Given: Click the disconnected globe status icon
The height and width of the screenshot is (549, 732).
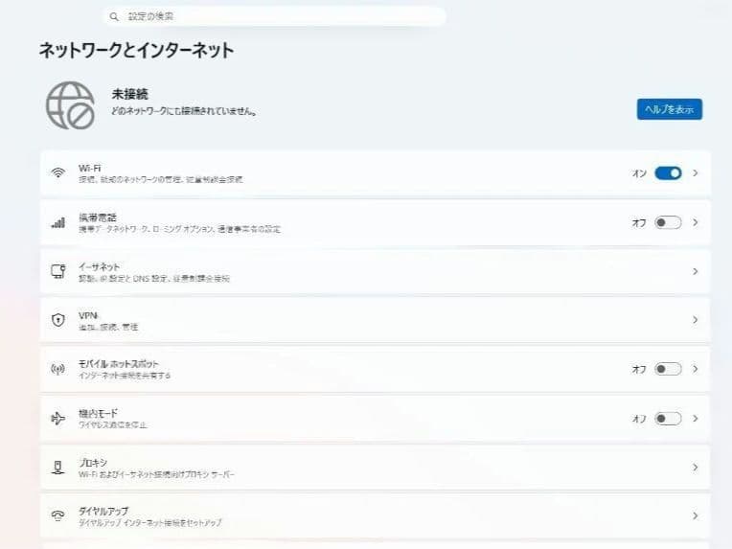Looking at the screenshot, I should (x=70, y=105).
